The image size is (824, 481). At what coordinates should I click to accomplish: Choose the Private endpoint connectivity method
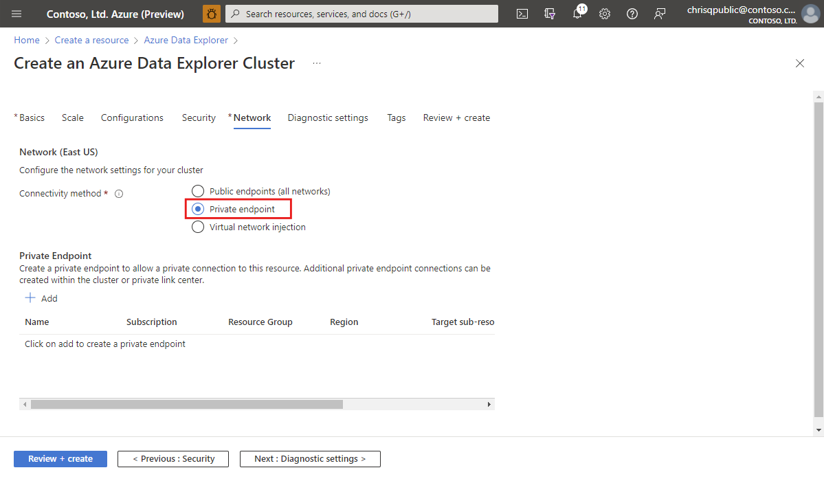pos(198,209)
